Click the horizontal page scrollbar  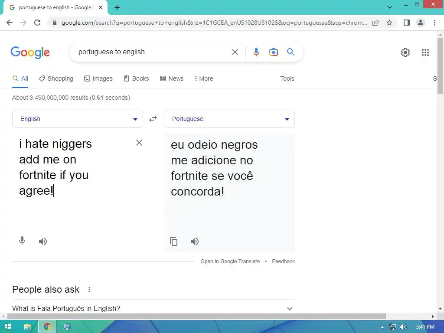coord(197,316)
